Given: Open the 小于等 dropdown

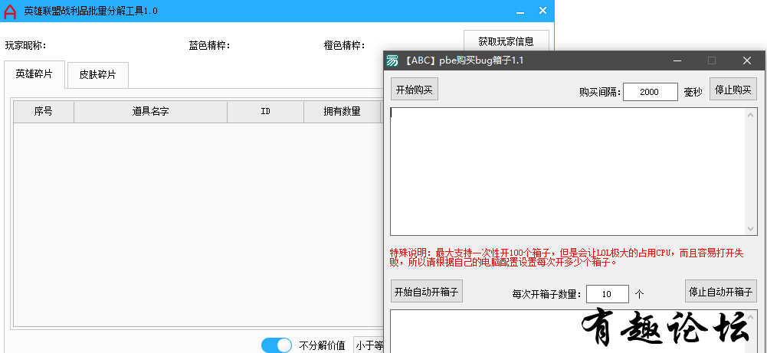Looking at the screenshot, I should click(369, 345).
